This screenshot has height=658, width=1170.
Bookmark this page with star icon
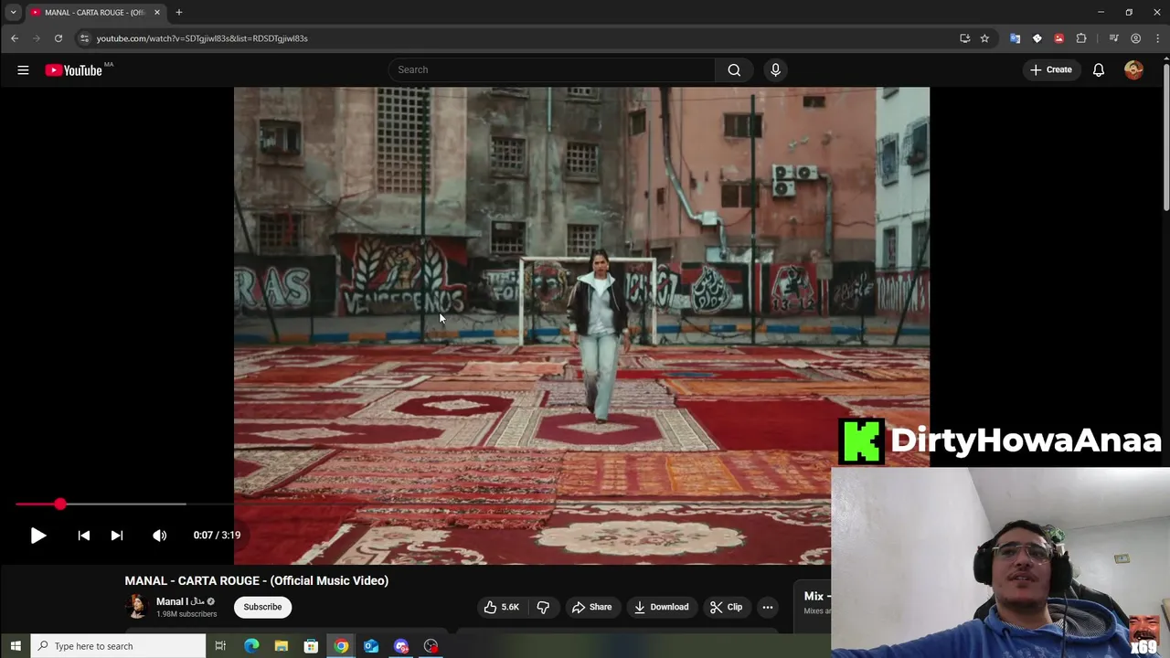(984, 38)
